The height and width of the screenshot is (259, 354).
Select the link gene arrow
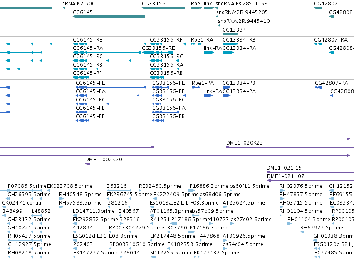point(209,8)
